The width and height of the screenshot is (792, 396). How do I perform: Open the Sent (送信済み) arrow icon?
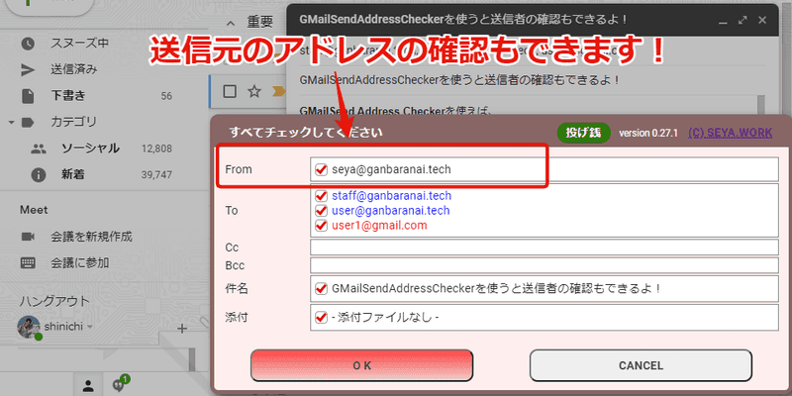28,69
